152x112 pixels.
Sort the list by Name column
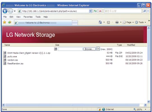click(x=7, y=45)
